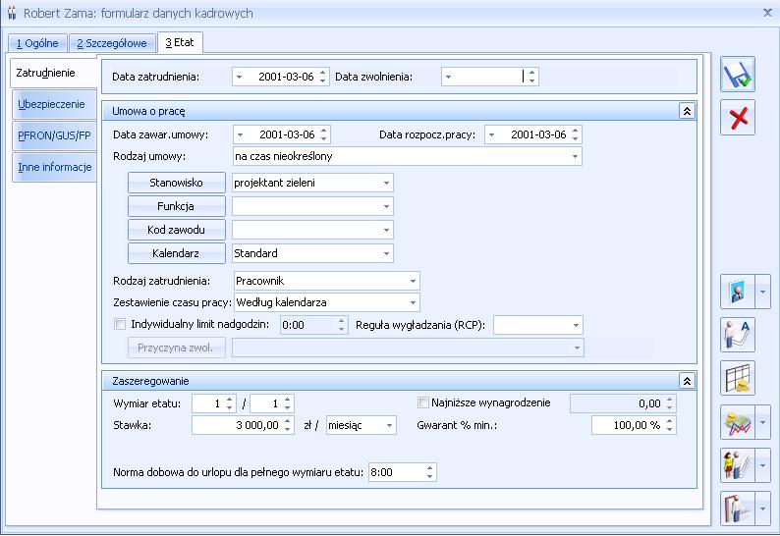Image resolution: width=780 pixels, height=536 pixels.
Task: Open the miesiąc rate period dropdown
Action: pos(389,426)
